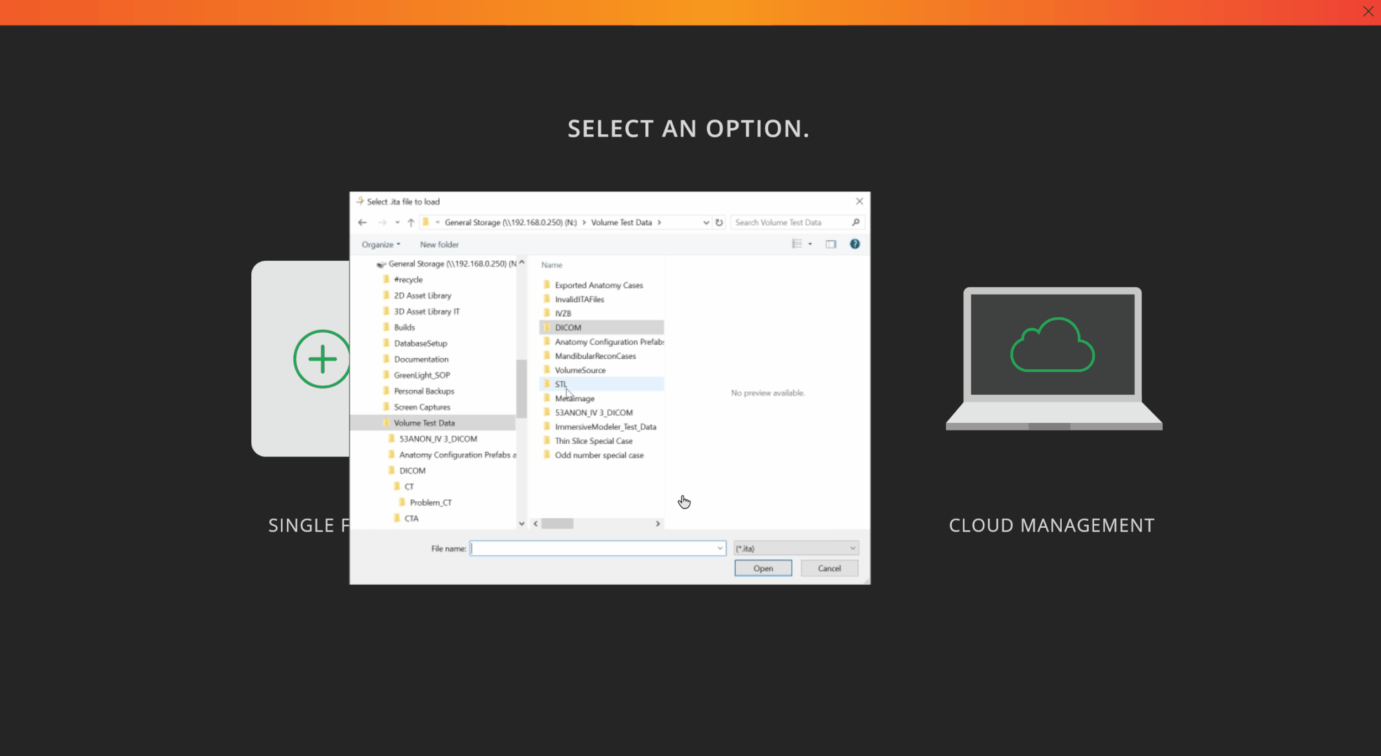1381x756 pixels.
Task: Click the Back arrow in file dialog
Action: 362,222
